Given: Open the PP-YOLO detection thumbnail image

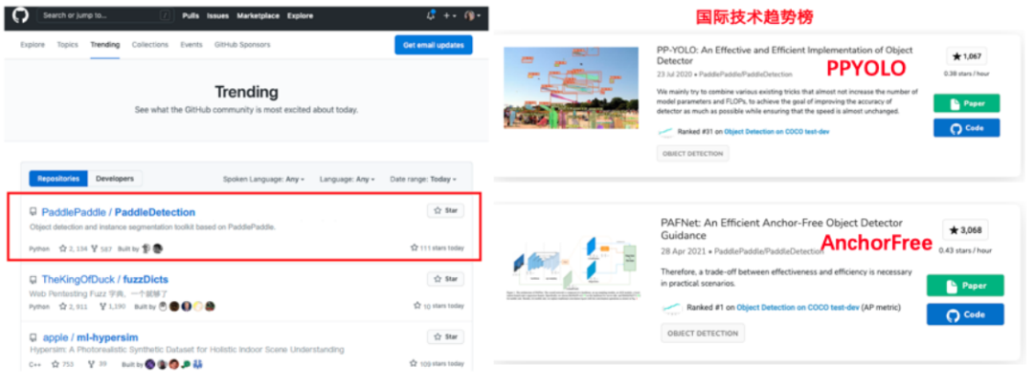Looking at the screenshot, I should [x=571, y=88].
